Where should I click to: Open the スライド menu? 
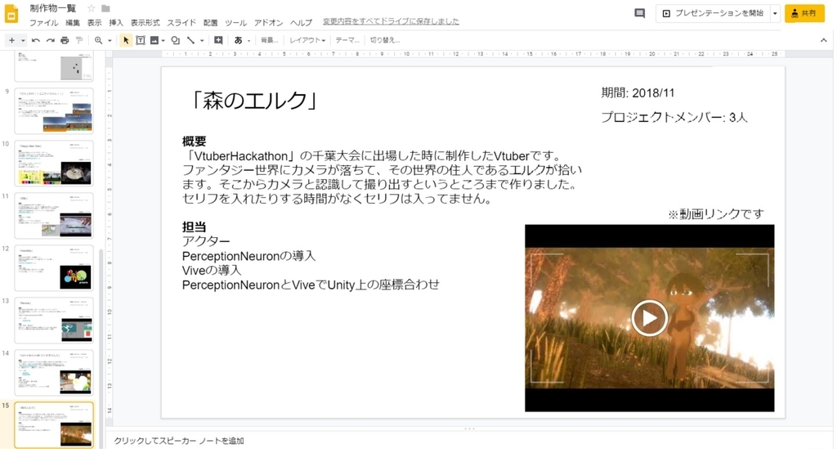181,22
